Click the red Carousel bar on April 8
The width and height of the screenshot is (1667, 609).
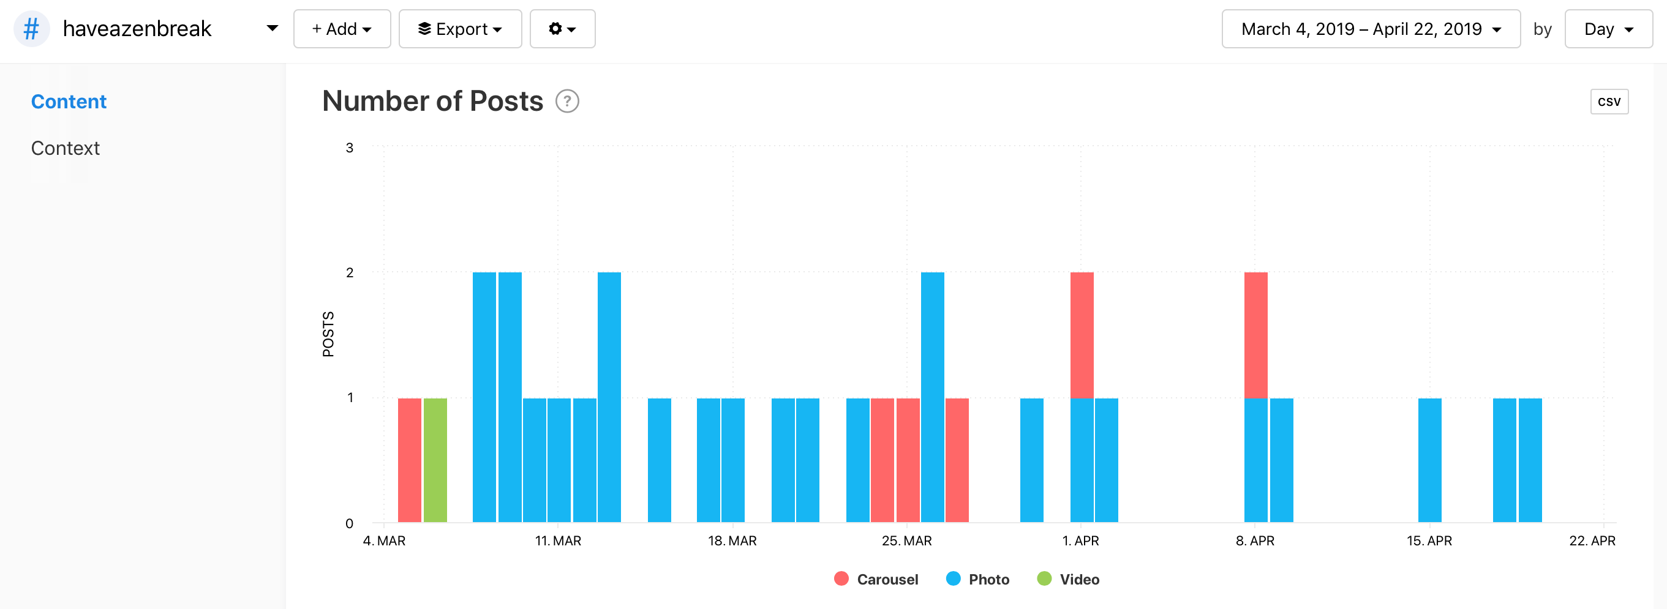coord(1255,335)
